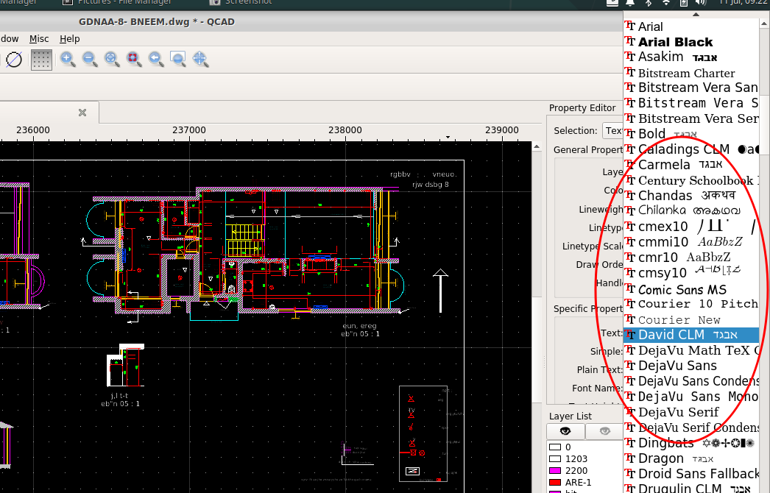
Task: Open the partially visible Window menu
Action: point(10,39)
